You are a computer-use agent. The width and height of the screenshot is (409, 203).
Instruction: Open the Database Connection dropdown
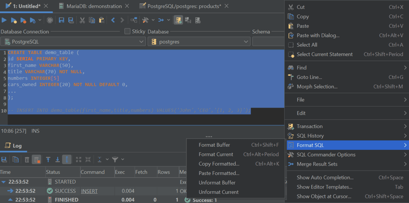142,41
